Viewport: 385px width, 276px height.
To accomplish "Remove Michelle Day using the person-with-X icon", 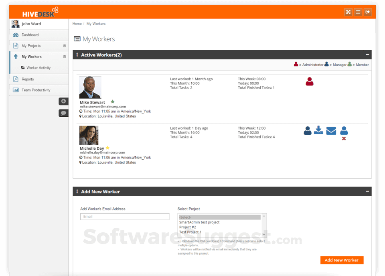I will pos(344,132).
